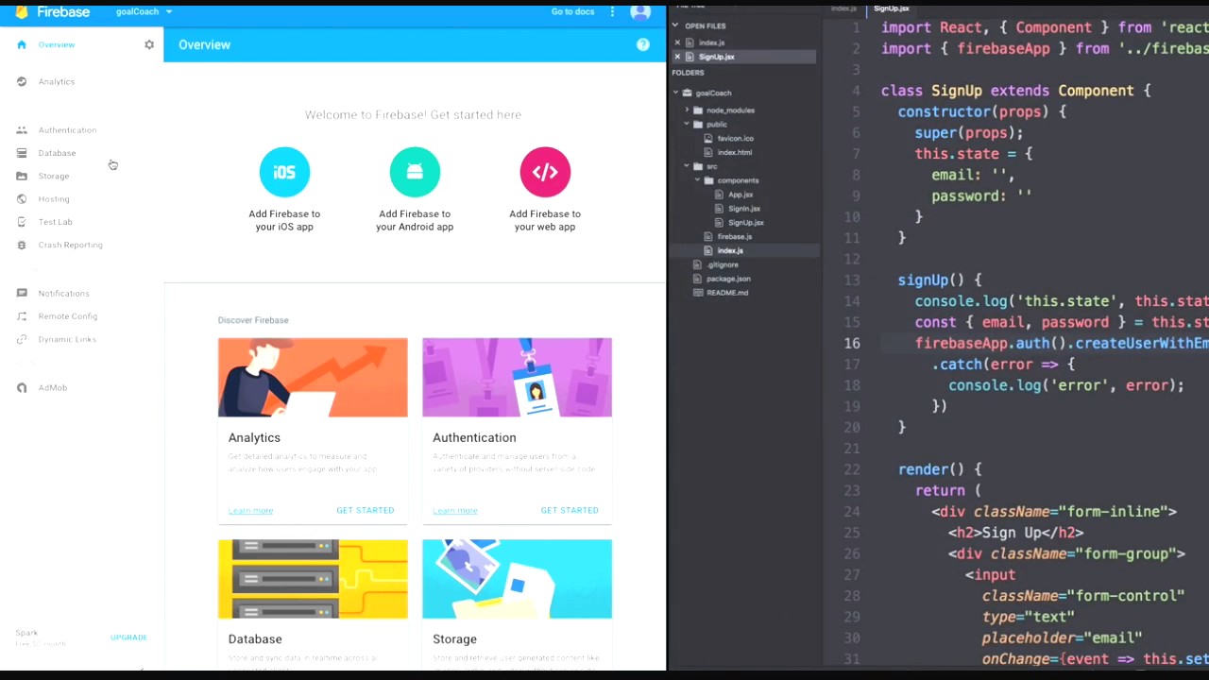Click the Analytics sidebar icon
1209x680 pixels.
pos(22,81)
